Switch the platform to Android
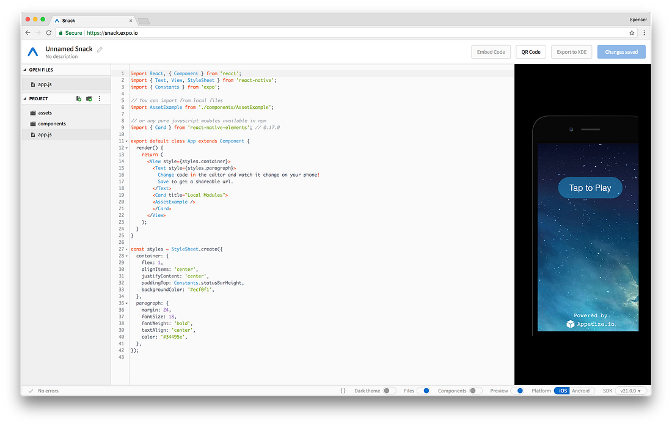 (581, 390)
